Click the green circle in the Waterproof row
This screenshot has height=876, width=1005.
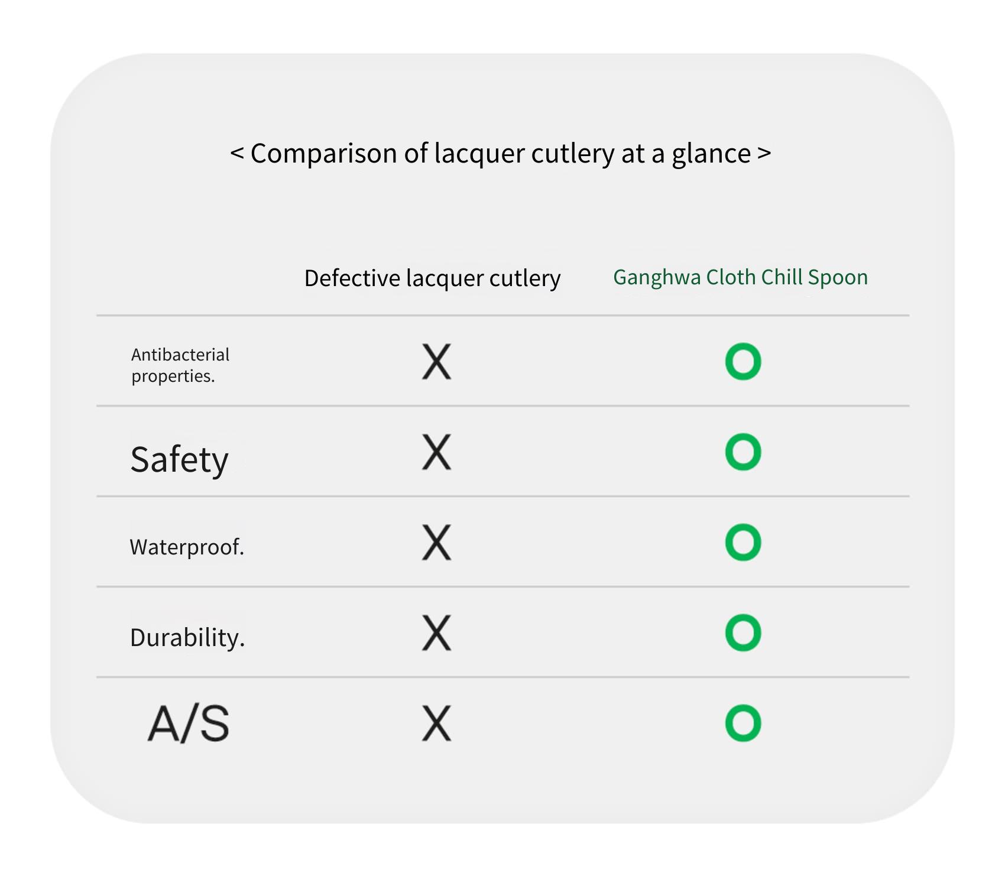pyautogui.click(x=743, y=542)
